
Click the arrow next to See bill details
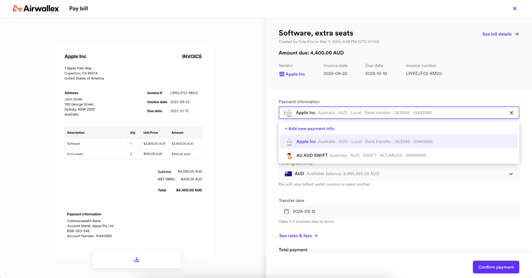coord(517,34)
